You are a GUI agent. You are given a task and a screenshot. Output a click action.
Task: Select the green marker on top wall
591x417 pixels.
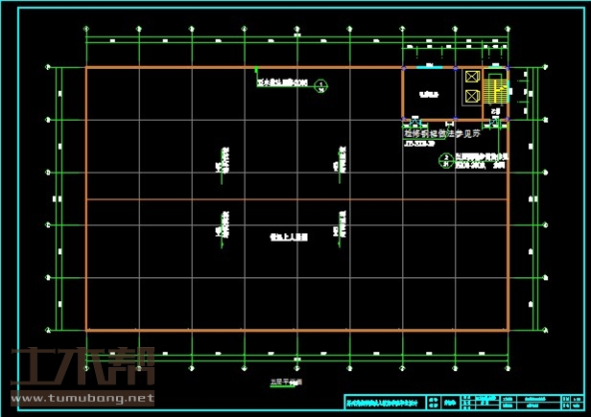[256, 69]
